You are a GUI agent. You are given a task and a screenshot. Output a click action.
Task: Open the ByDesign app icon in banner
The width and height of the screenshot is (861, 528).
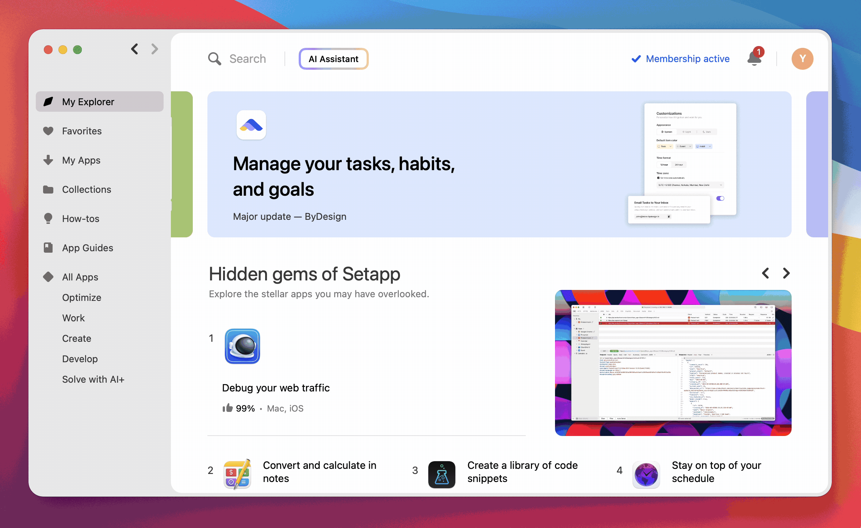[x=251, y=125]
